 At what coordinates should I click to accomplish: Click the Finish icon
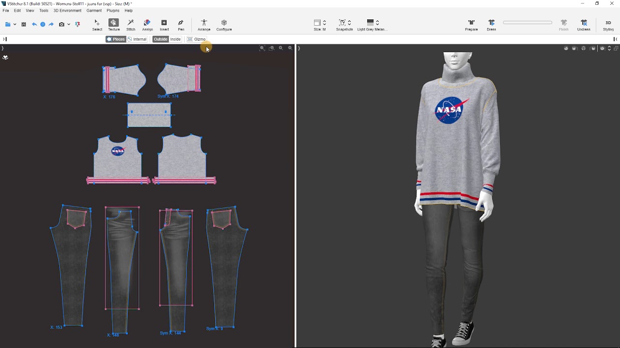pyautogui.click(x=564, y=25)
